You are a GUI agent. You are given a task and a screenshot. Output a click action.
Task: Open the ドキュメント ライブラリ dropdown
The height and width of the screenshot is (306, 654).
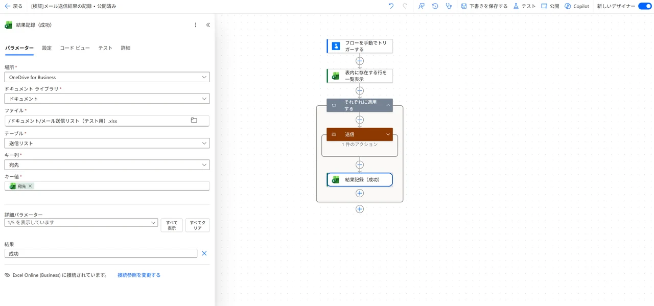[107, 99]
